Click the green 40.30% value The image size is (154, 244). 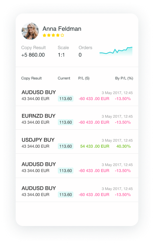(123, 146)
